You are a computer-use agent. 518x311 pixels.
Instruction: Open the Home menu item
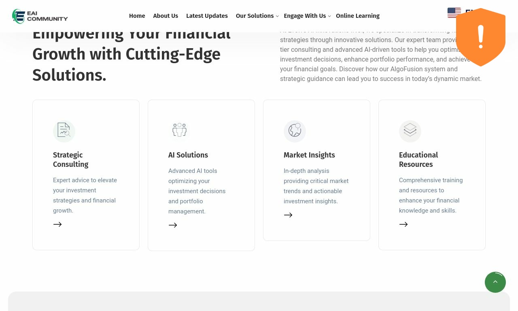(x=137, y=16)
